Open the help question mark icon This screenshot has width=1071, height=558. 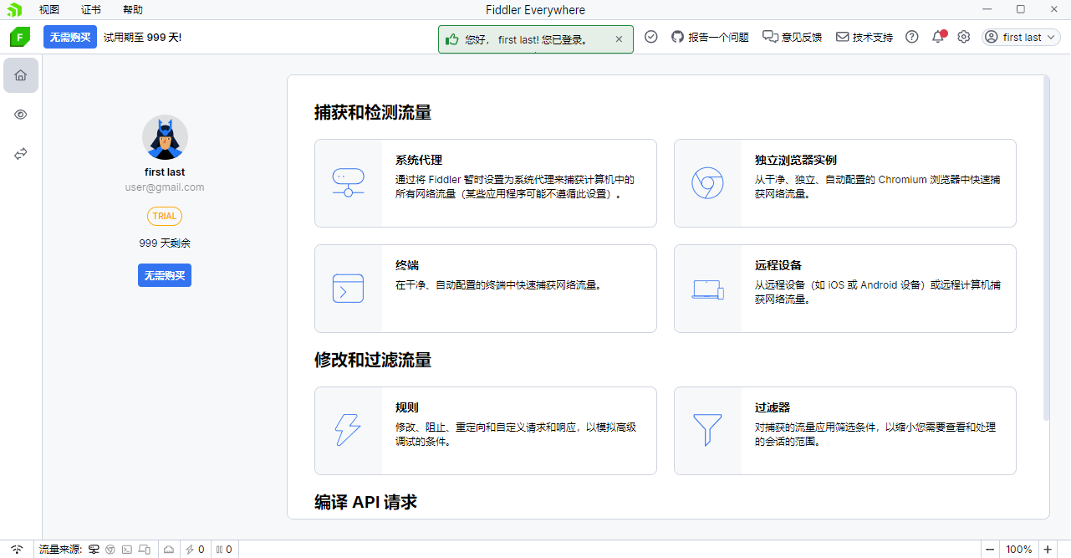(912, 37)
